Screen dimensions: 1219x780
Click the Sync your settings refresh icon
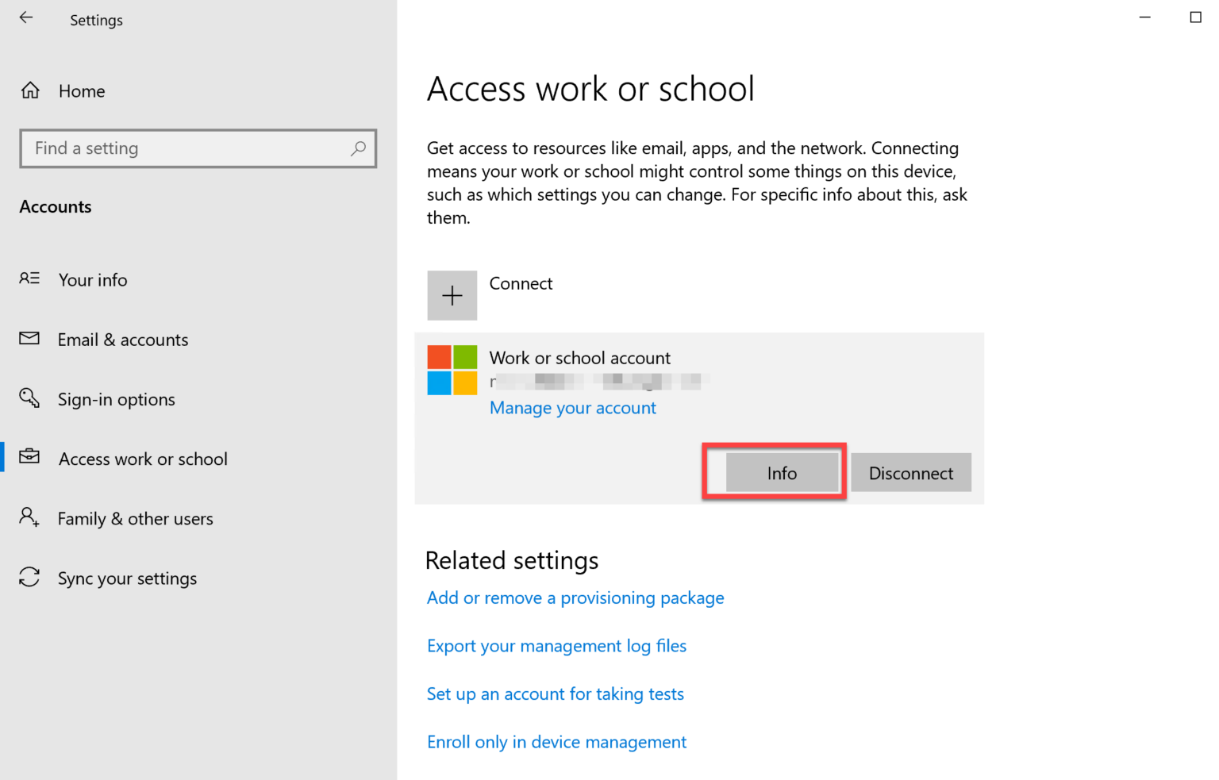pyautogui.click(x=29, y=578)
